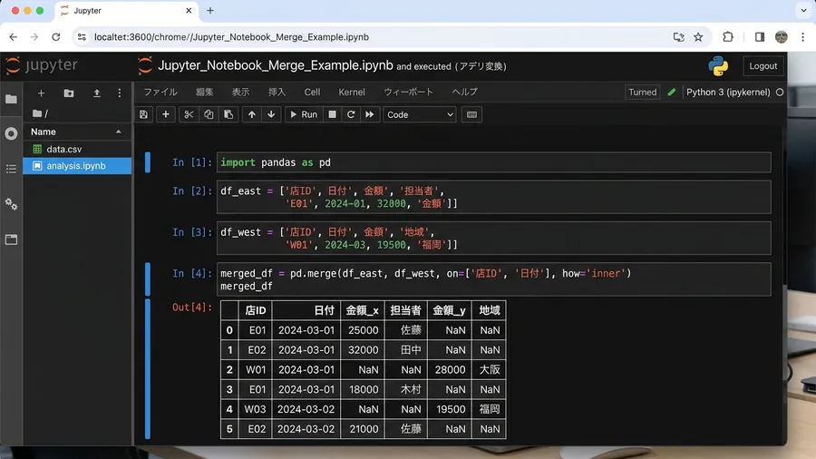Click the browser address bar URL
This screenshot has width=816, height=459.
[x=231, y=37]
